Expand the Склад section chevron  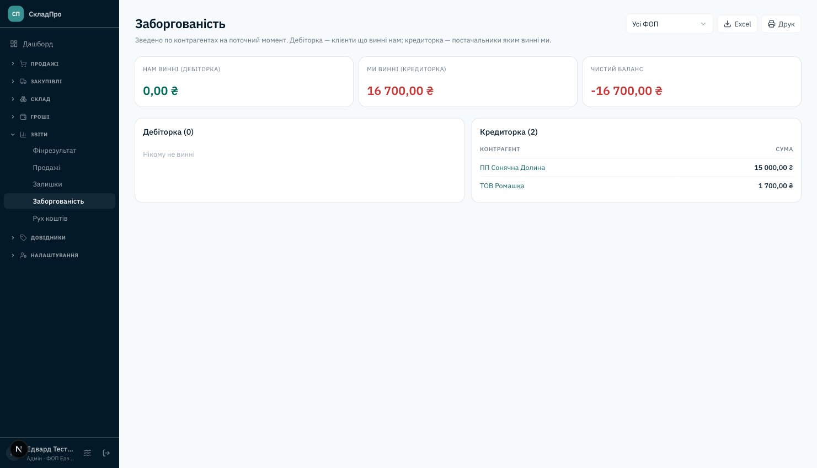click(13, 99)
